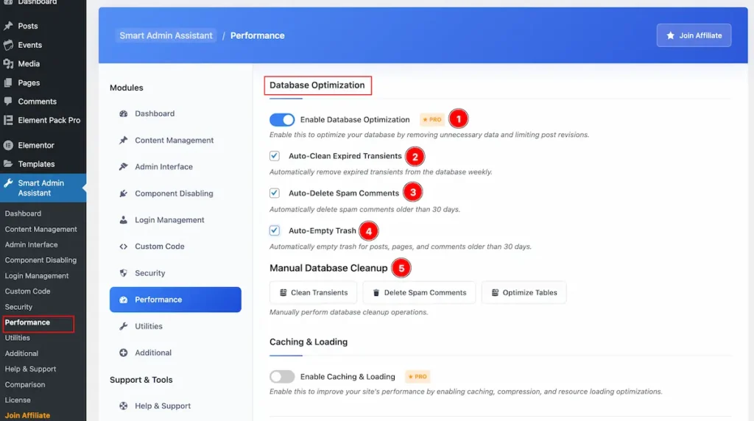The image size is (754, 421).
Task: Open Utilities submenu item in WordPress sidebar
Action: click(18, 339)
